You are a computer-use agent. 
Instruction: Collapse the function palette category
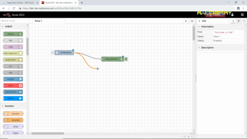pyautogui.click(x=3, y=106)
